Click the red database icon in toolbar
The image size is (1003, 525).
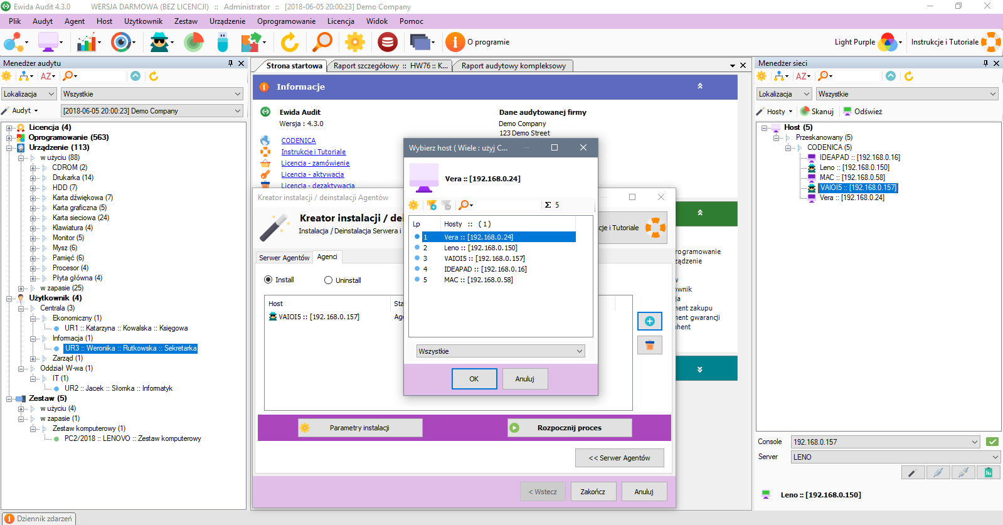click(387, 43)
